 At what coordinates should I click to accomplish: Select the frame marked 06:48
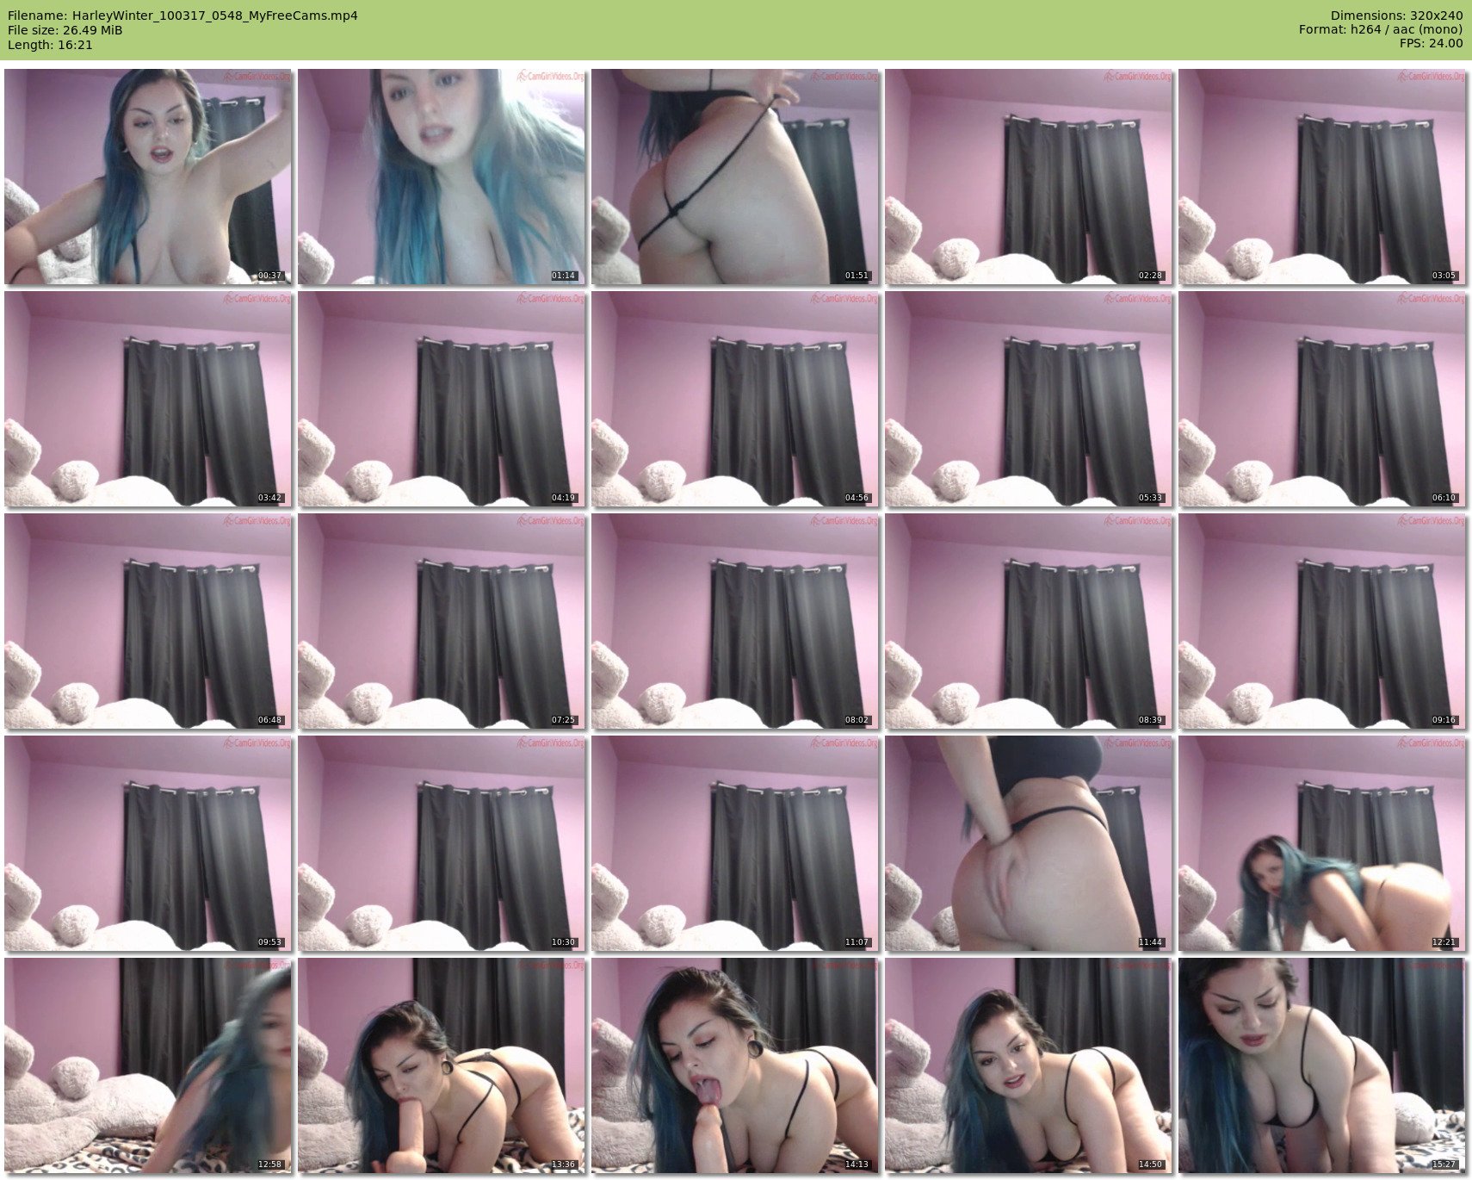click(148, 621)
